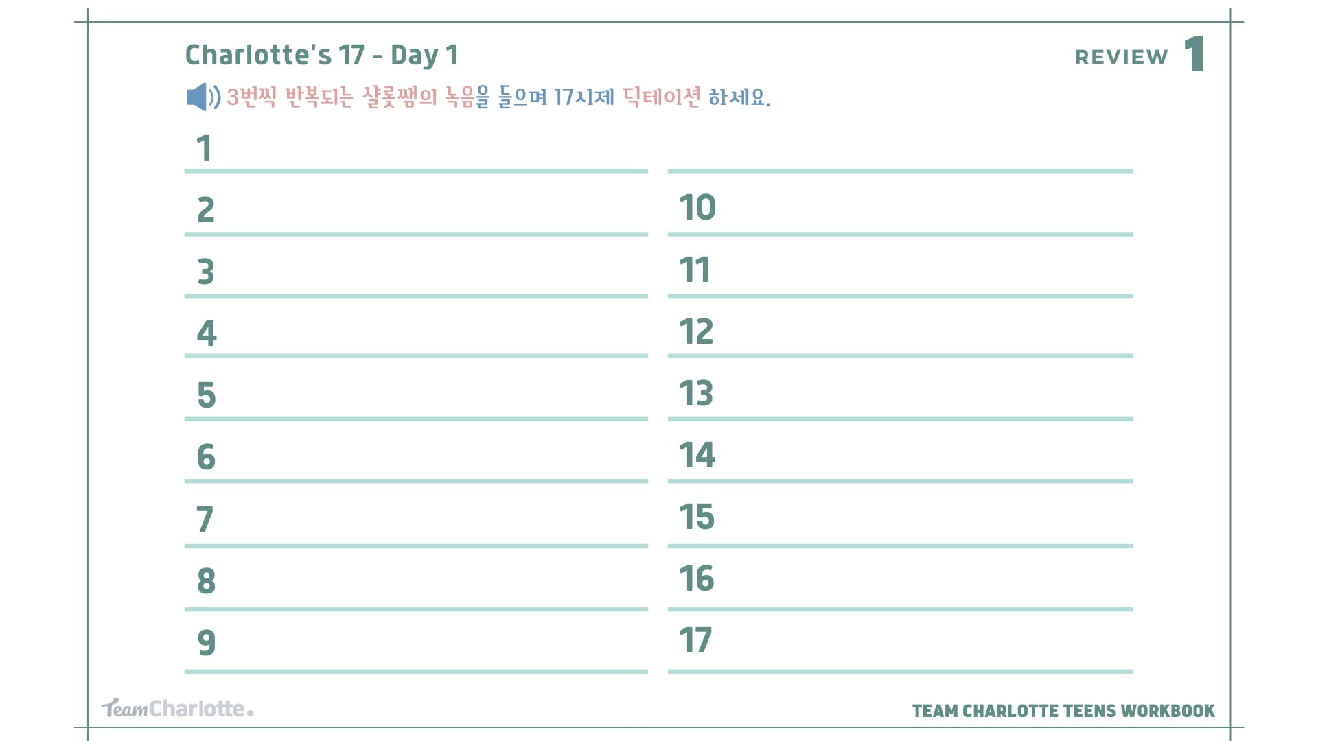This screenshot has width=1318, height=741.
Task: Click the Korean dictation instruction text
Action: pos(499,97)
